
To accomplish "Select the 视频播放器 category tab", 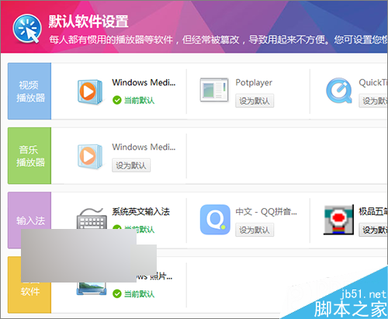I will coord(29,91).
